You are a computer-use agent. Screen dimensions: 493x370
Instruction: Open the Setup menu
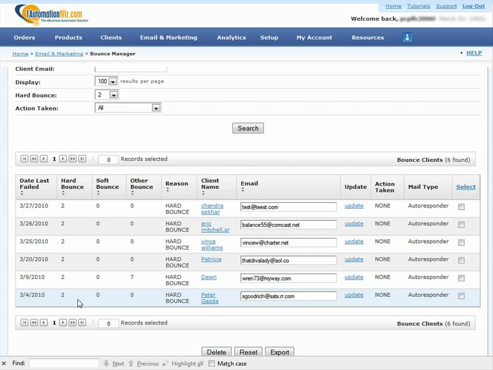pyautogui.click(x=269, y=38)
